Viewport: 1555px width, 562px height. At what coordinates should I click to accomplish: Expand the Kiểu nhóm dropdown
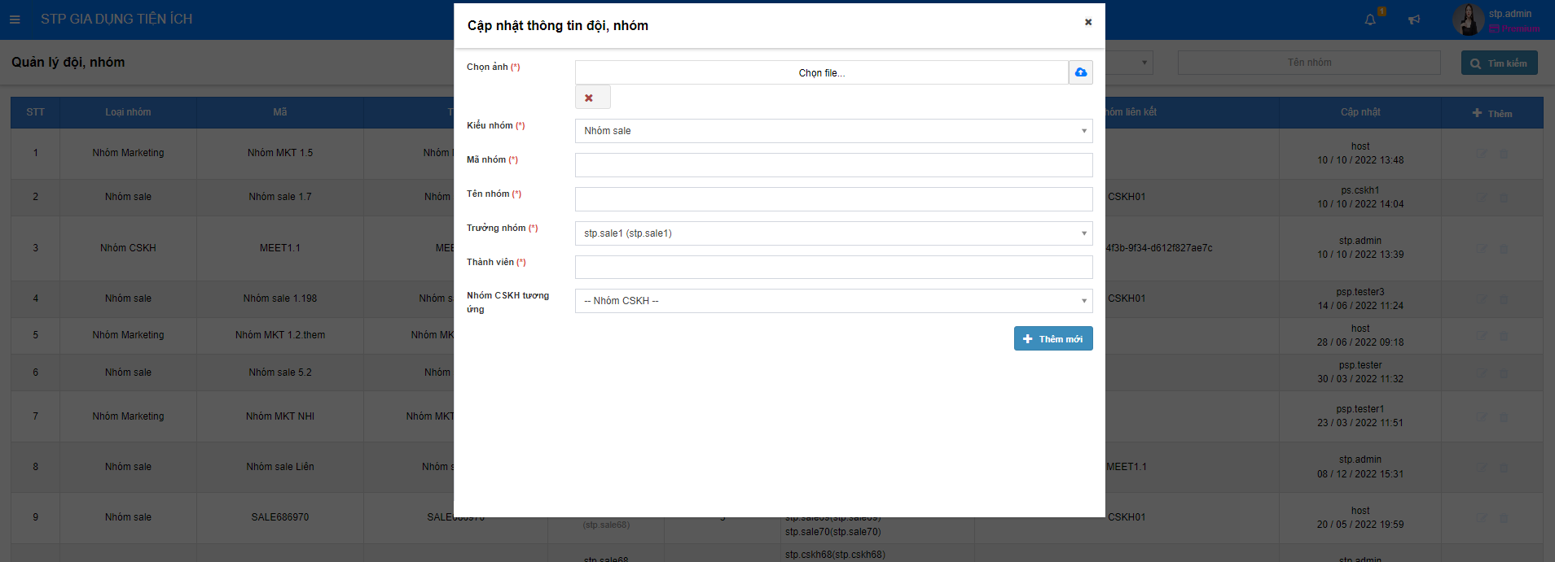[x=833, y=131]
